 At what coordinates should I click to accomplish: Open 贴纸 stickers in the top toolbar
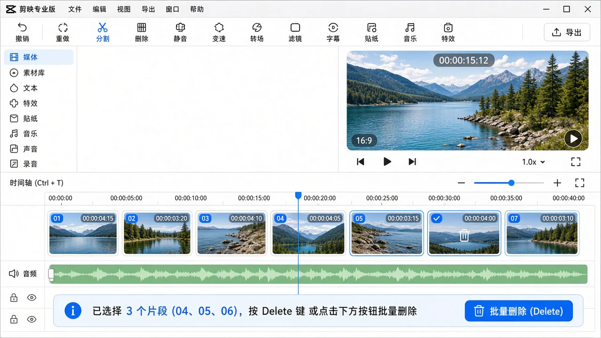pos(372,32)
